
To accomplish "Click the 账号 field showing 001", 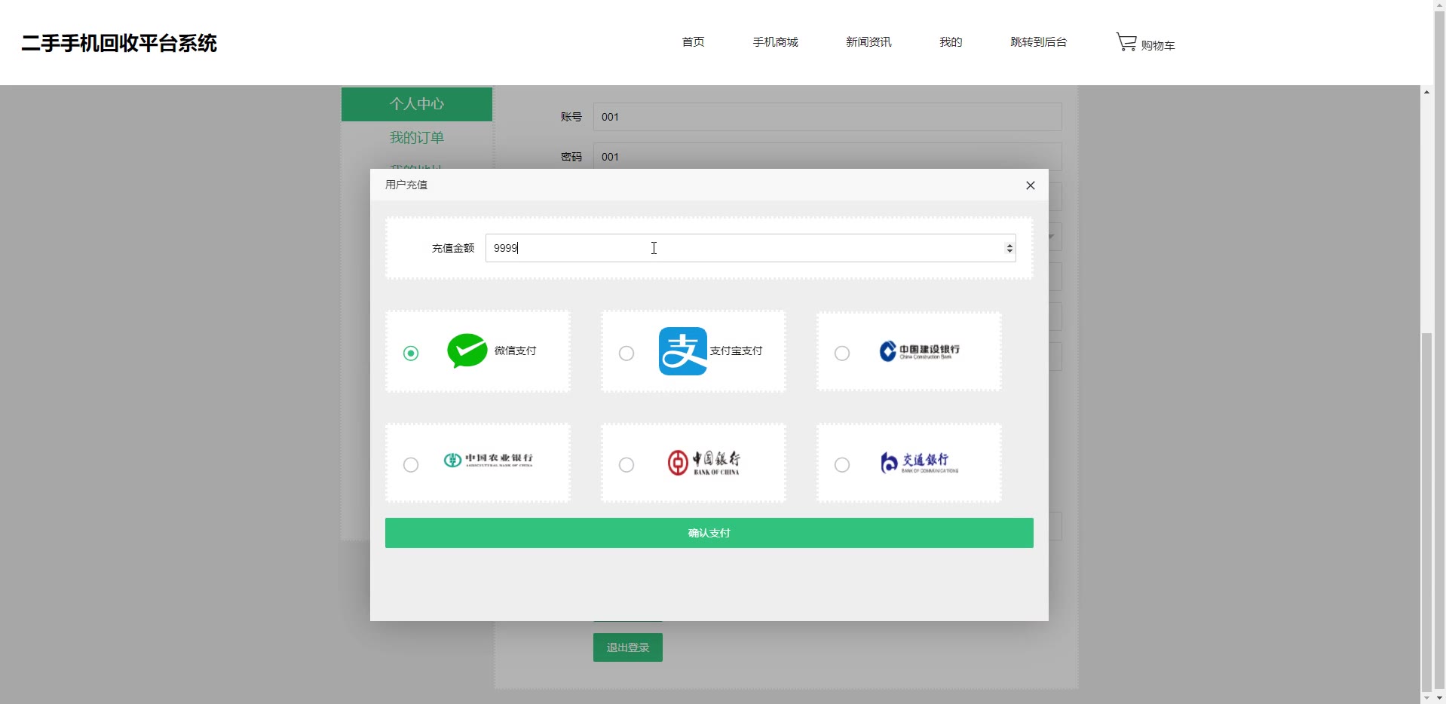I will 828,117.
